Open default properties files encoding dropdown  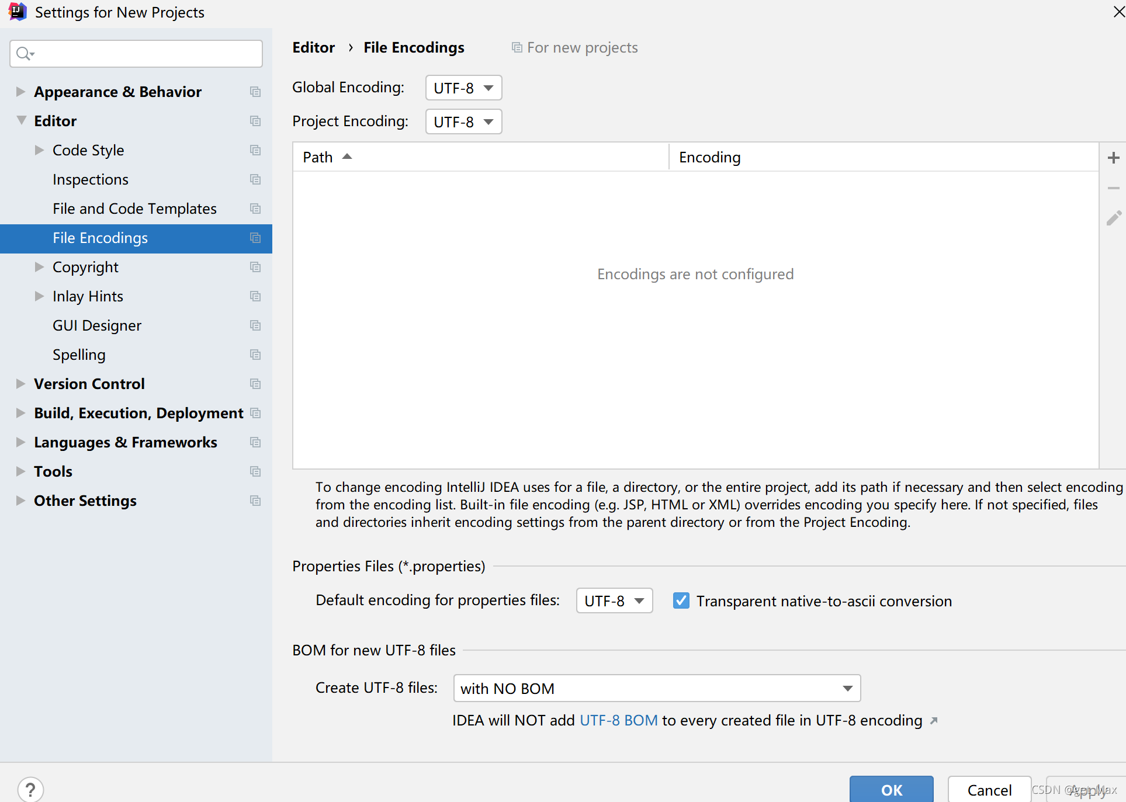pyautogui.click(x=614, y=600)
